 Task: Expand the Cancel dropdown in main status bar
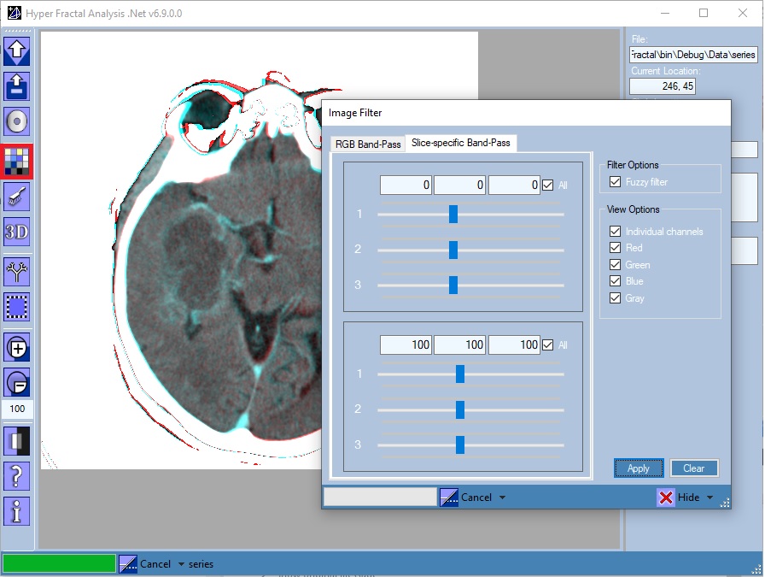[x=180, y=564]
